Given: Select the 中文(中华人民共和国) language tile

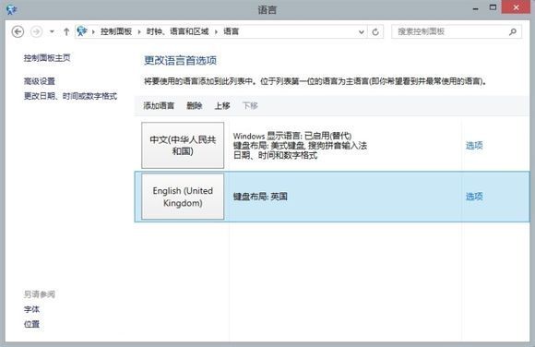Looking at the screenshot, I should tap(183, 145).
